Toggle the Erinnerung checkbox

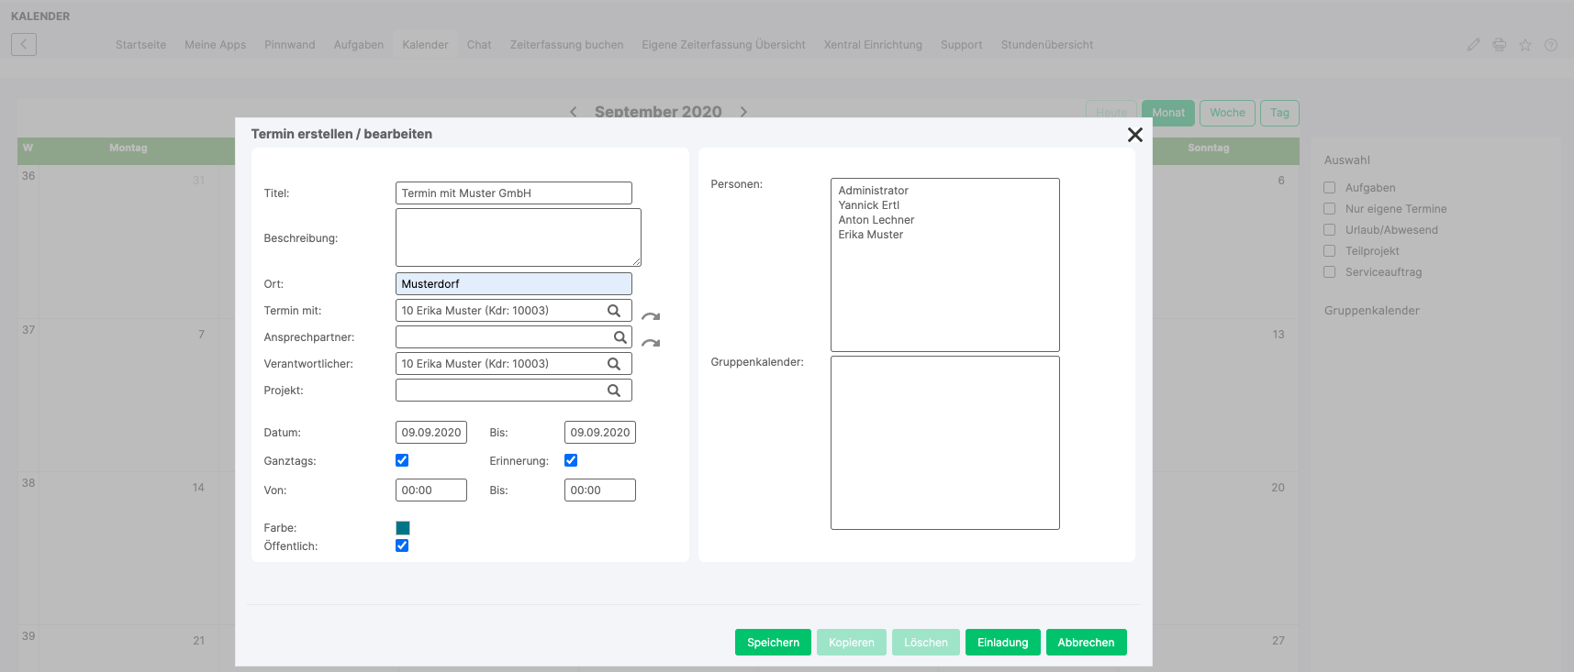click(571, 460)
